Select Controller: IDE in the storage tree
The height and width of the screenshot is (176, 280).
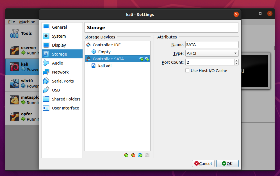106,45
